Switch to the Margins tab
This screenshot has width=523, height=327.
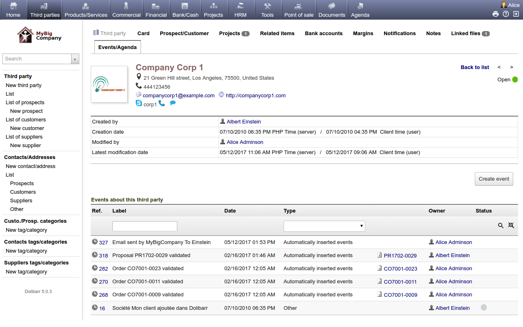point(363,34)
